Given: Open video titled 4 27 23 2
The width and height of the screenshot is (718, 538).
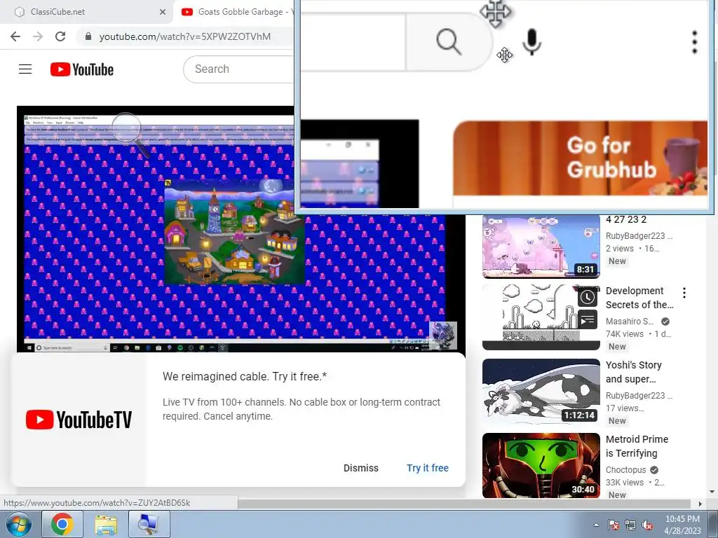Looking at the screenshot, I should click(626, 219).
